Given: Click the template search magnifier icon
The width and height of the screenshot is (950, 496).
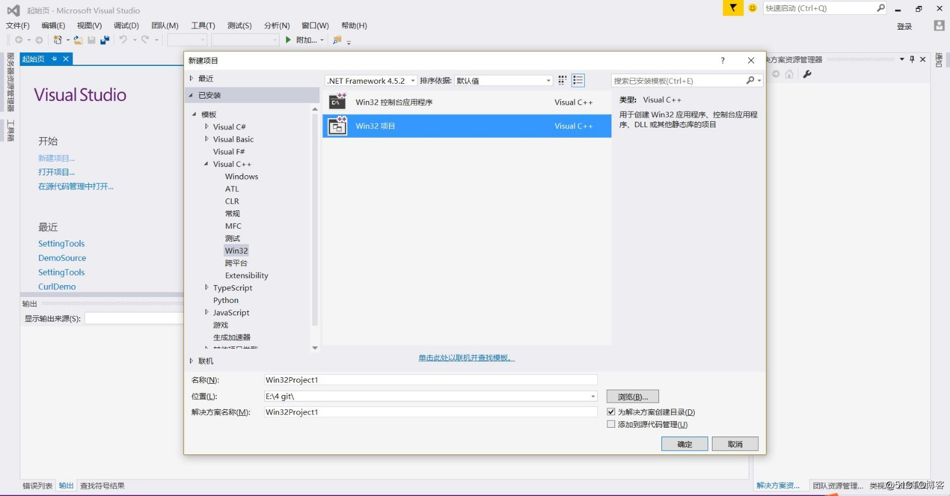Looking at the screenshot, I should click(x=750, y=80).
